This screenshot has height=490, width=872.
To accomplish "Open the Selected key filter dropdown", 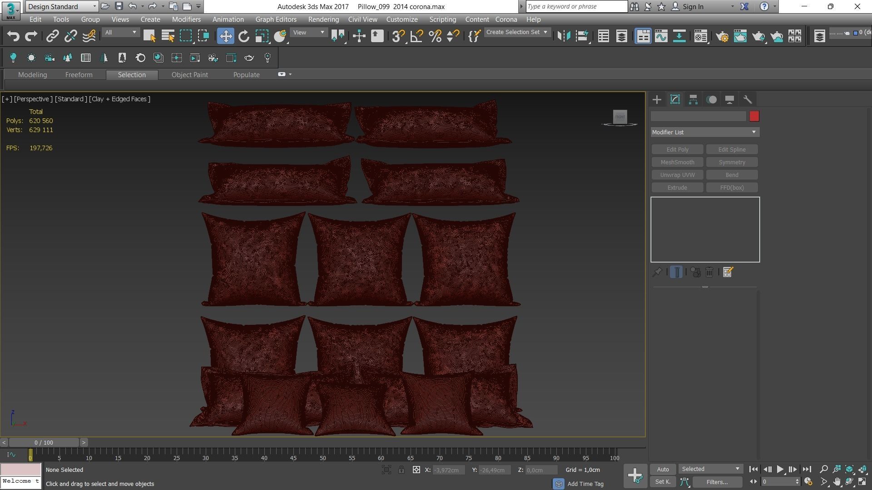I will 710,469.
